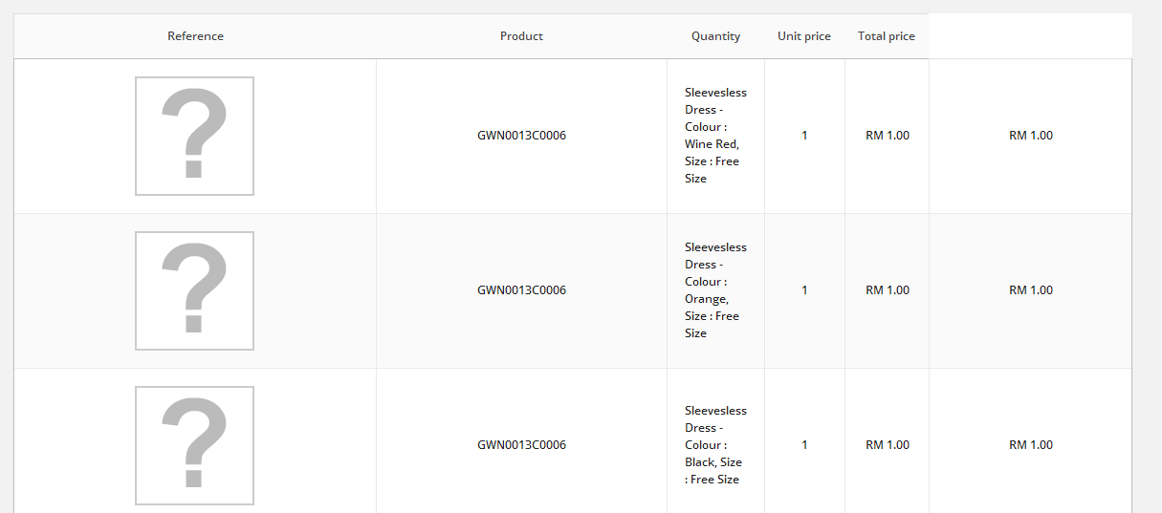Click Sleeveless Dress Black description
This screenshot has height=513, width=1162.
(x=714, y=445)
